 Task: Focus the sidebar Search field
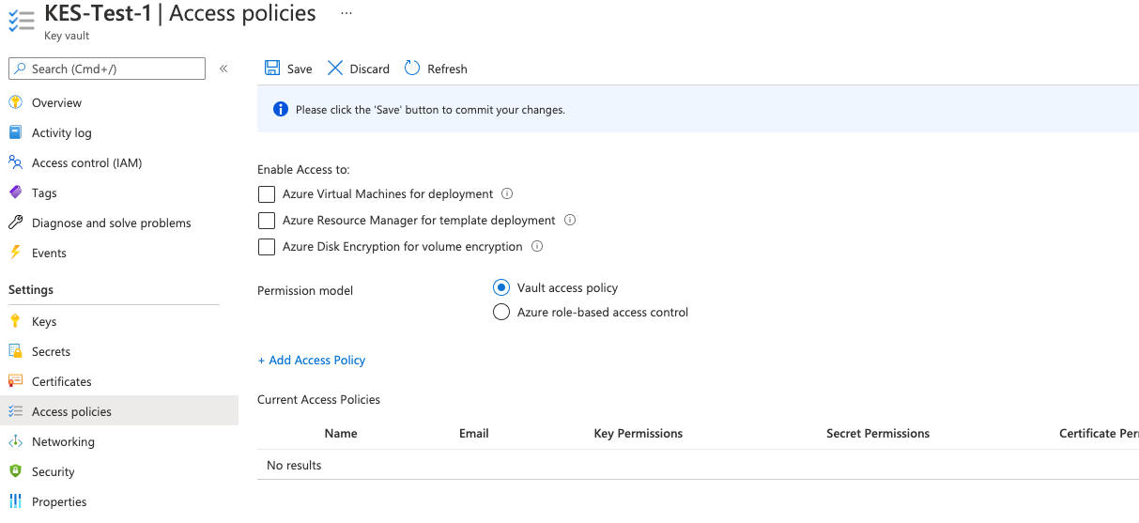tap(113, 69)
